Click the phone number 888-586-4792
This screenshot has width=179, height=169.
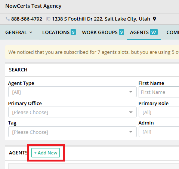(27, 19)
